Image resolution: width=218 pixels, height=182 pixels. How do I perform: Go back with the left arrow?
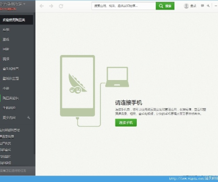tap(41, 6)
